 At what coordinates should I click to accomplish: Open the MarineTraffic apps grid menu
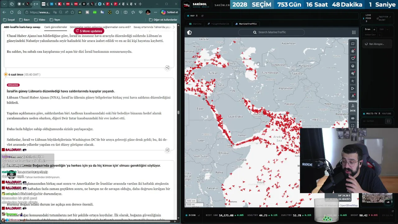pyautogui.click(x=354, y=32)
